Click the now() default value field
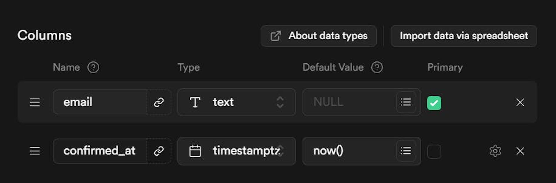The height and width of the screenshot is (183, 556). click(x=349, y=151)
